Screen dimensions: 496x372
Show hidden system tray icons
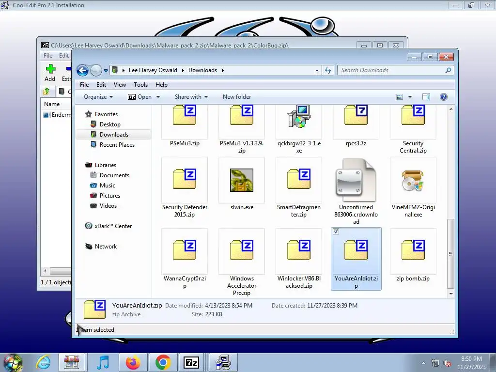pyautogui.click(x=423, y=363)
